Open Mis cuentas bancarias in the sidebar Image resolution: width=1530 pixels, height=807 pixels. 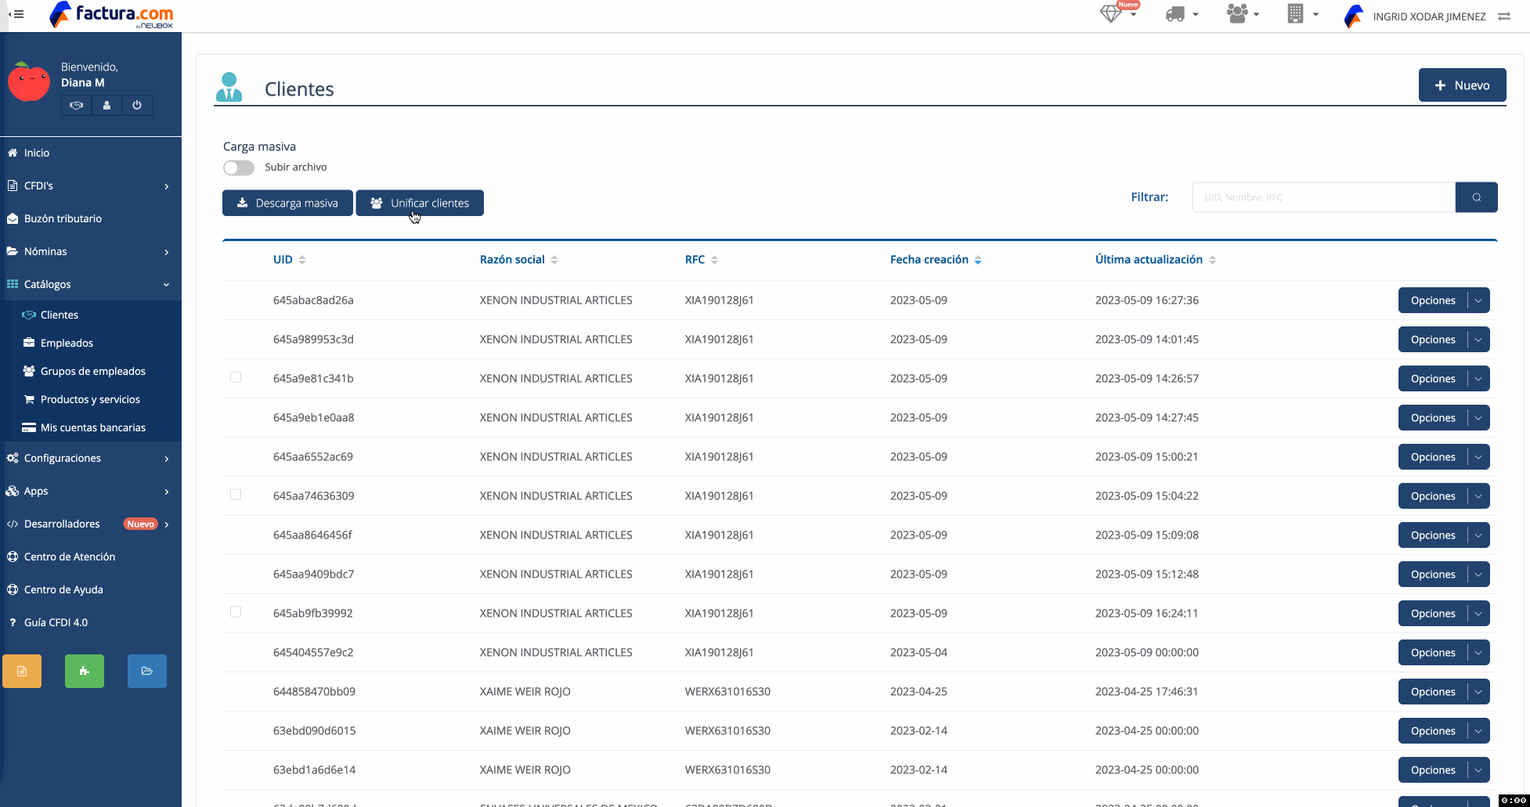(92, 427)
